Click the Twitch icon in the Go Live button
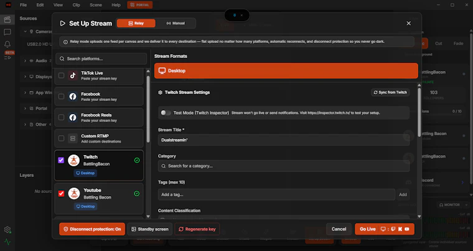 (393, 229)
